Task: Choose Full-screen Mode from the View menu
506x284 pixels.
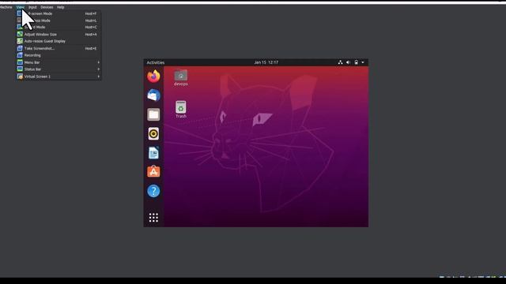Action: click(x=59, y=13)
